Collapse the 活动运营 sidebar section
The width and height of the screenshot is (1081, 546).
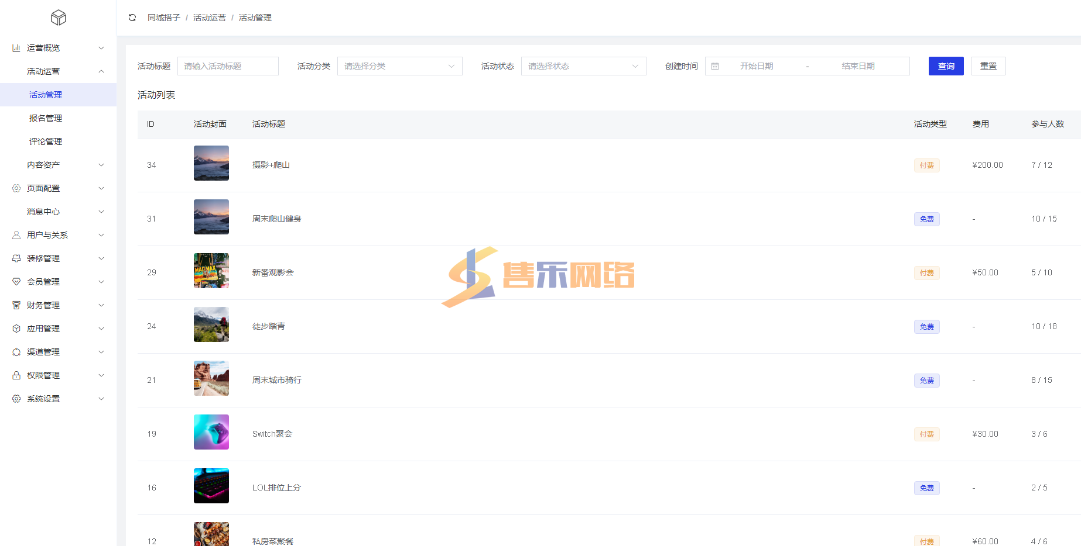101,71
